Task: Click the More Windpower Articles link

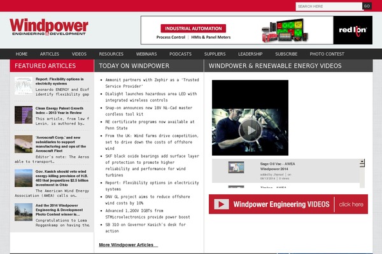Action: (128, 244)
